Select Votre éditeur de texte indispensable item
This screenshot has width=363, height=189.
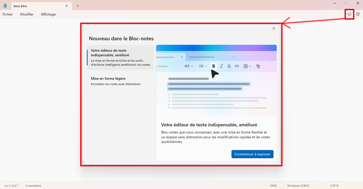[120, 58]
